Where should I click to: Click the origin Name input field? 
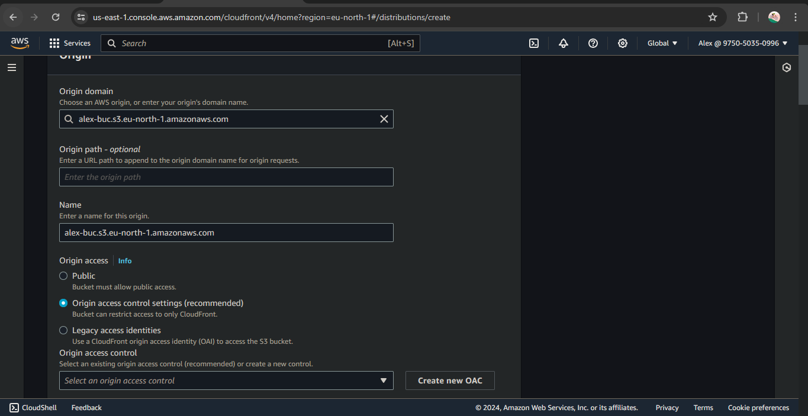coord(226,233)
